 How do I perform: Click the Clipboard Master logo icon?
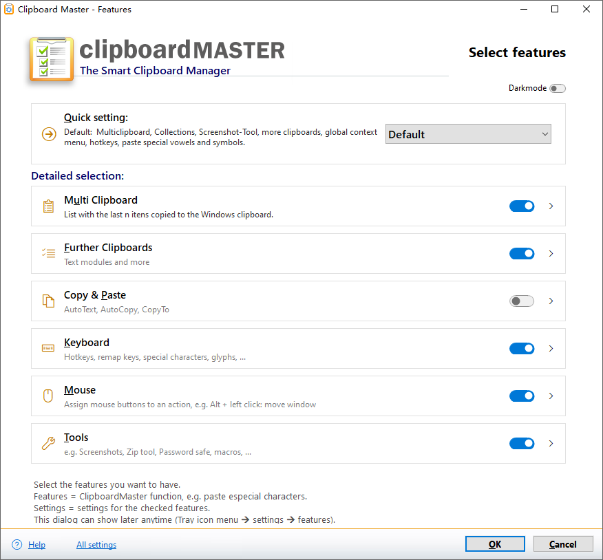[52, 59]
